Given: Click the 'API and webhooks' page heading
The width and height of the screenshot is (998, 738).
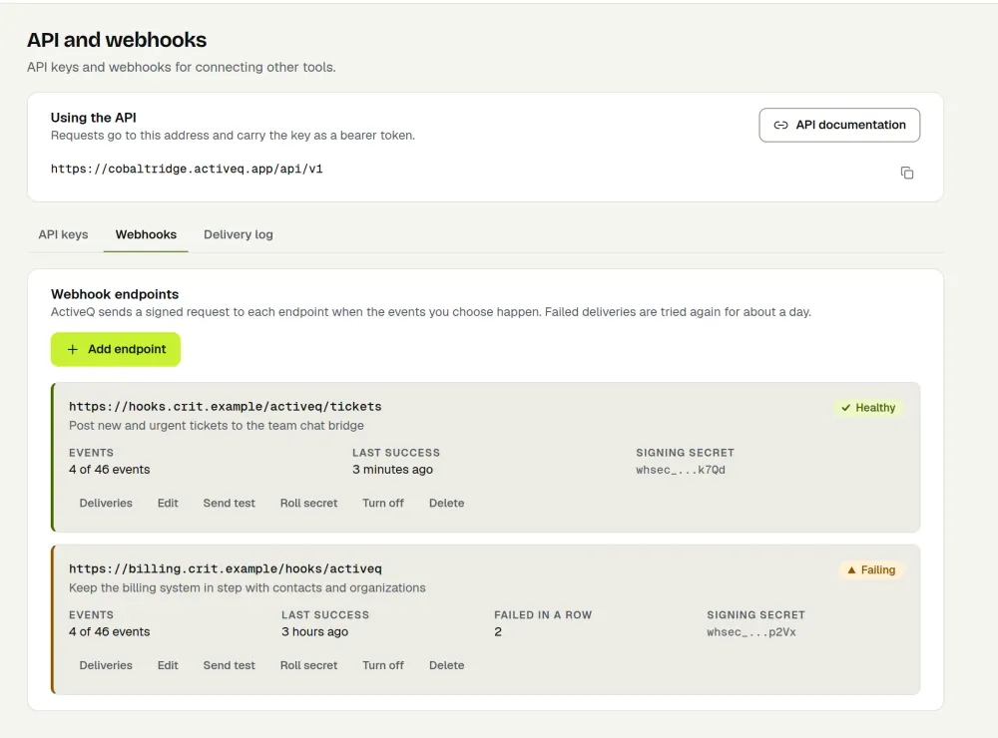Looking at the screenshot, I should click(x=117, y=40).
